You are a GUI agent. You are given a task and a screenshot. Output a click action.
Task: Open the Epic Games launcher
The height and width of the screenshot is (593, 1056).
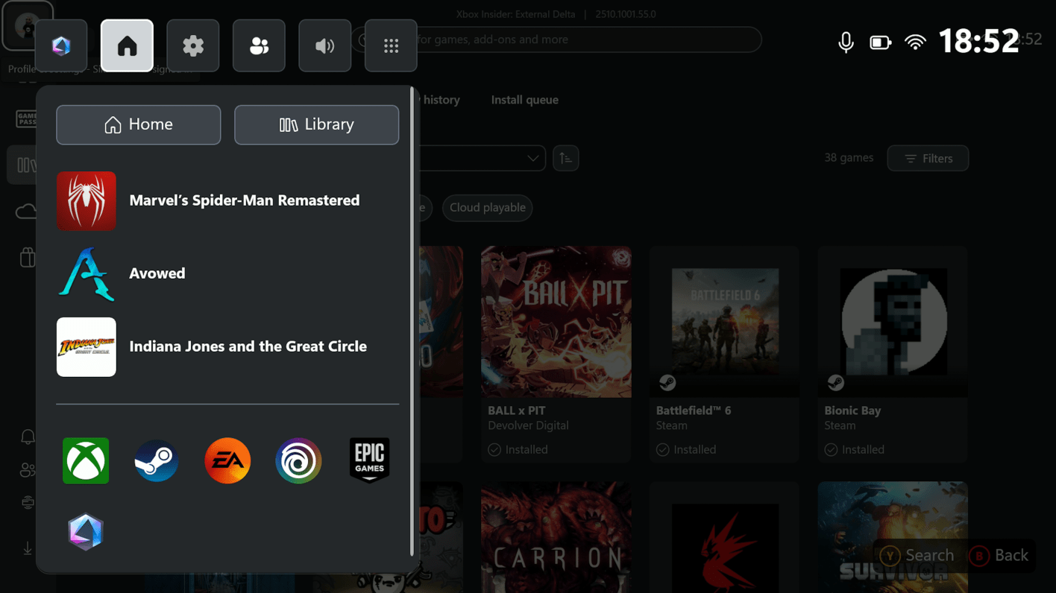pos(369,461)
